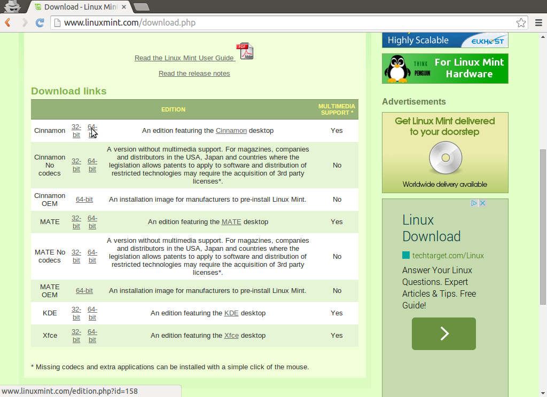The height and width of the screenshot is (397, 547).
Task: Reload the page with the refresh icon
Action: (x=40, y=22)
